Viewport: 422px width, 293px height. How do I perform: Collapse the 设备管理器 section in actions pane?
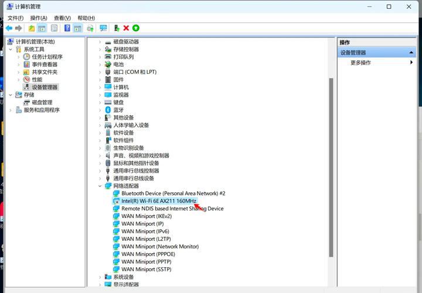(411, 53)
